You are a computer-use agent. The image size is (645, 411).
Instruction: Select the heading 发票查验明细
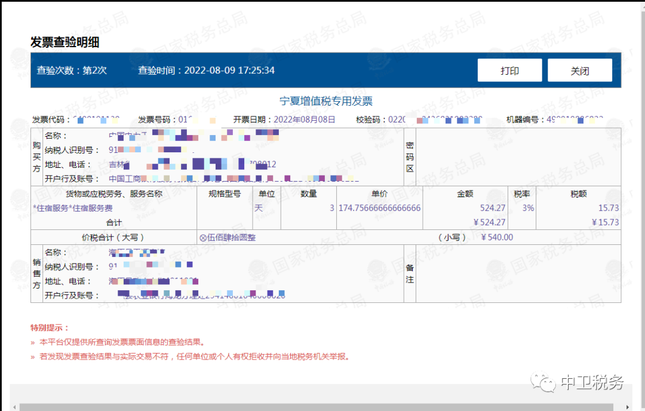[x=64, y=42]
